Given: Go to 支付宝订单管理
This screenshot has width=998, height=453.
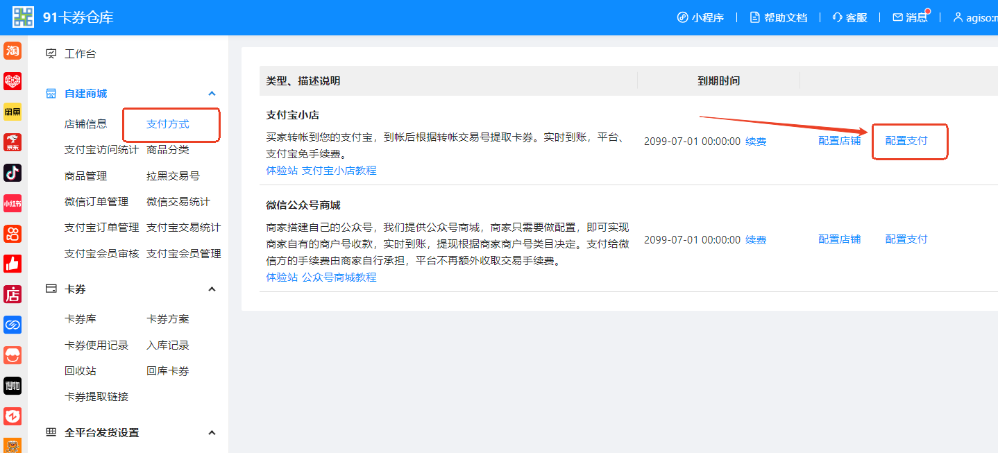Looking at the screenshot, I should [101, 228].
